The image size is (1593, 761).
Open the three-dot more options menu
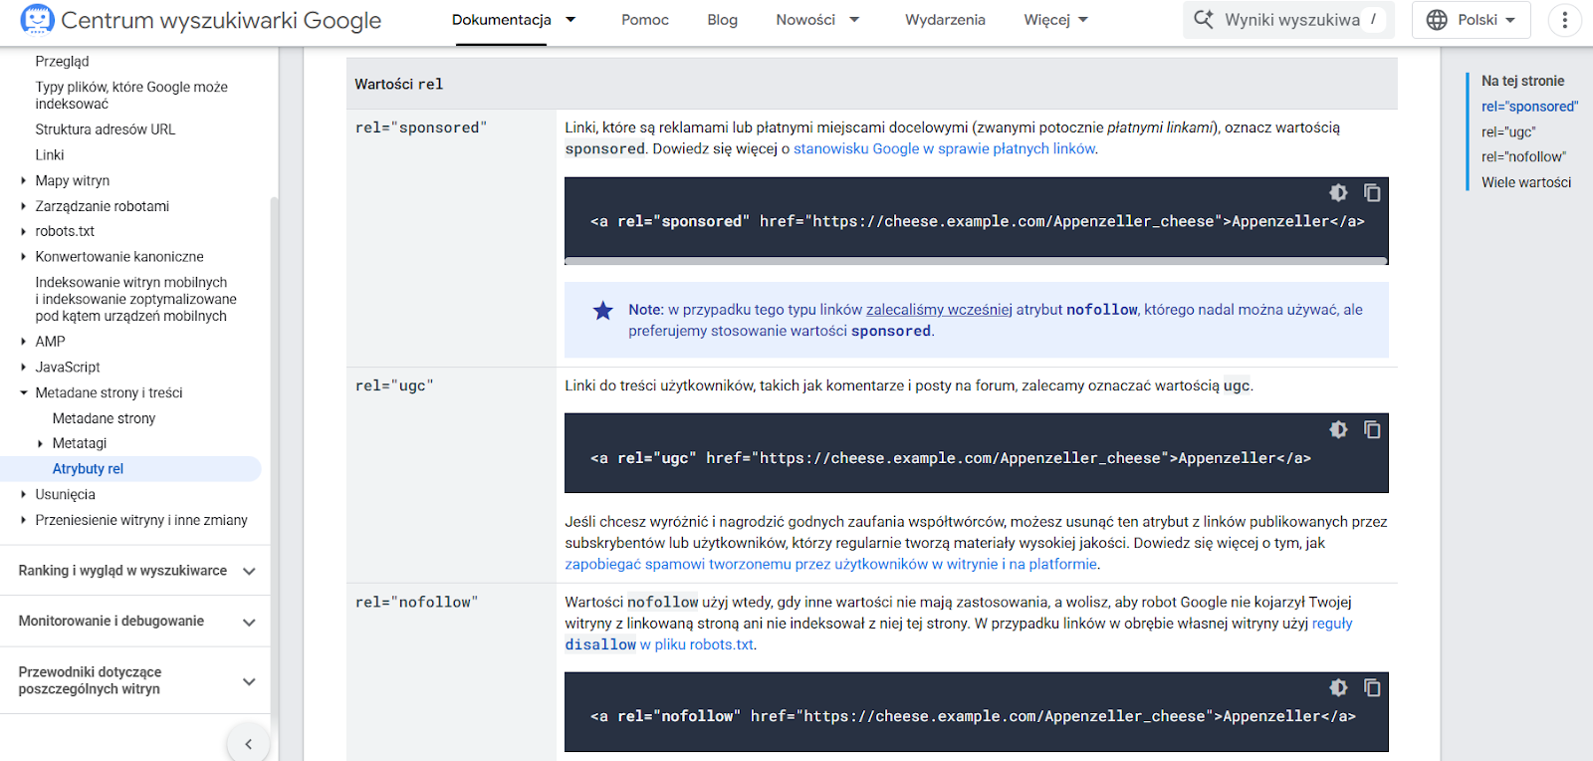point(1564,20)
